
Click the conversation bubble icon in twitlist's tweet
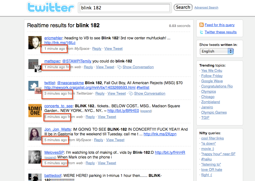click(x=131, y=94)
